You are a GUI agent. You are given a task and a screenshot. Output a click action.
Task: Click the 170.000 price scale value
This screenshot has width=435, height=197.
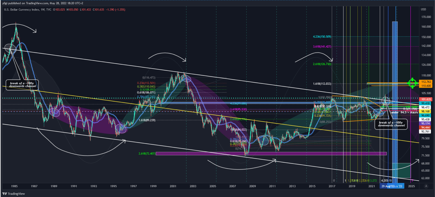[426, 17]
